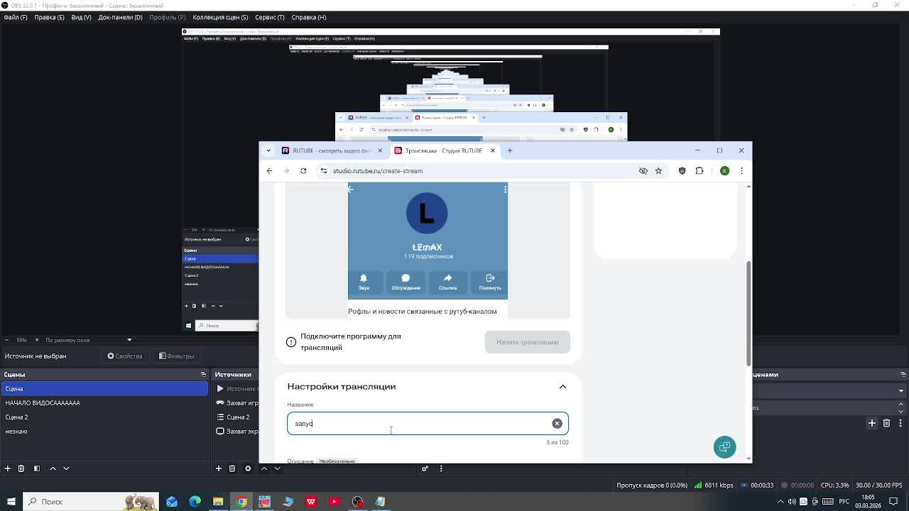
Task: Open the Chrome tab search dropdown
Action: pyautogui.click(x=268, y=150)
